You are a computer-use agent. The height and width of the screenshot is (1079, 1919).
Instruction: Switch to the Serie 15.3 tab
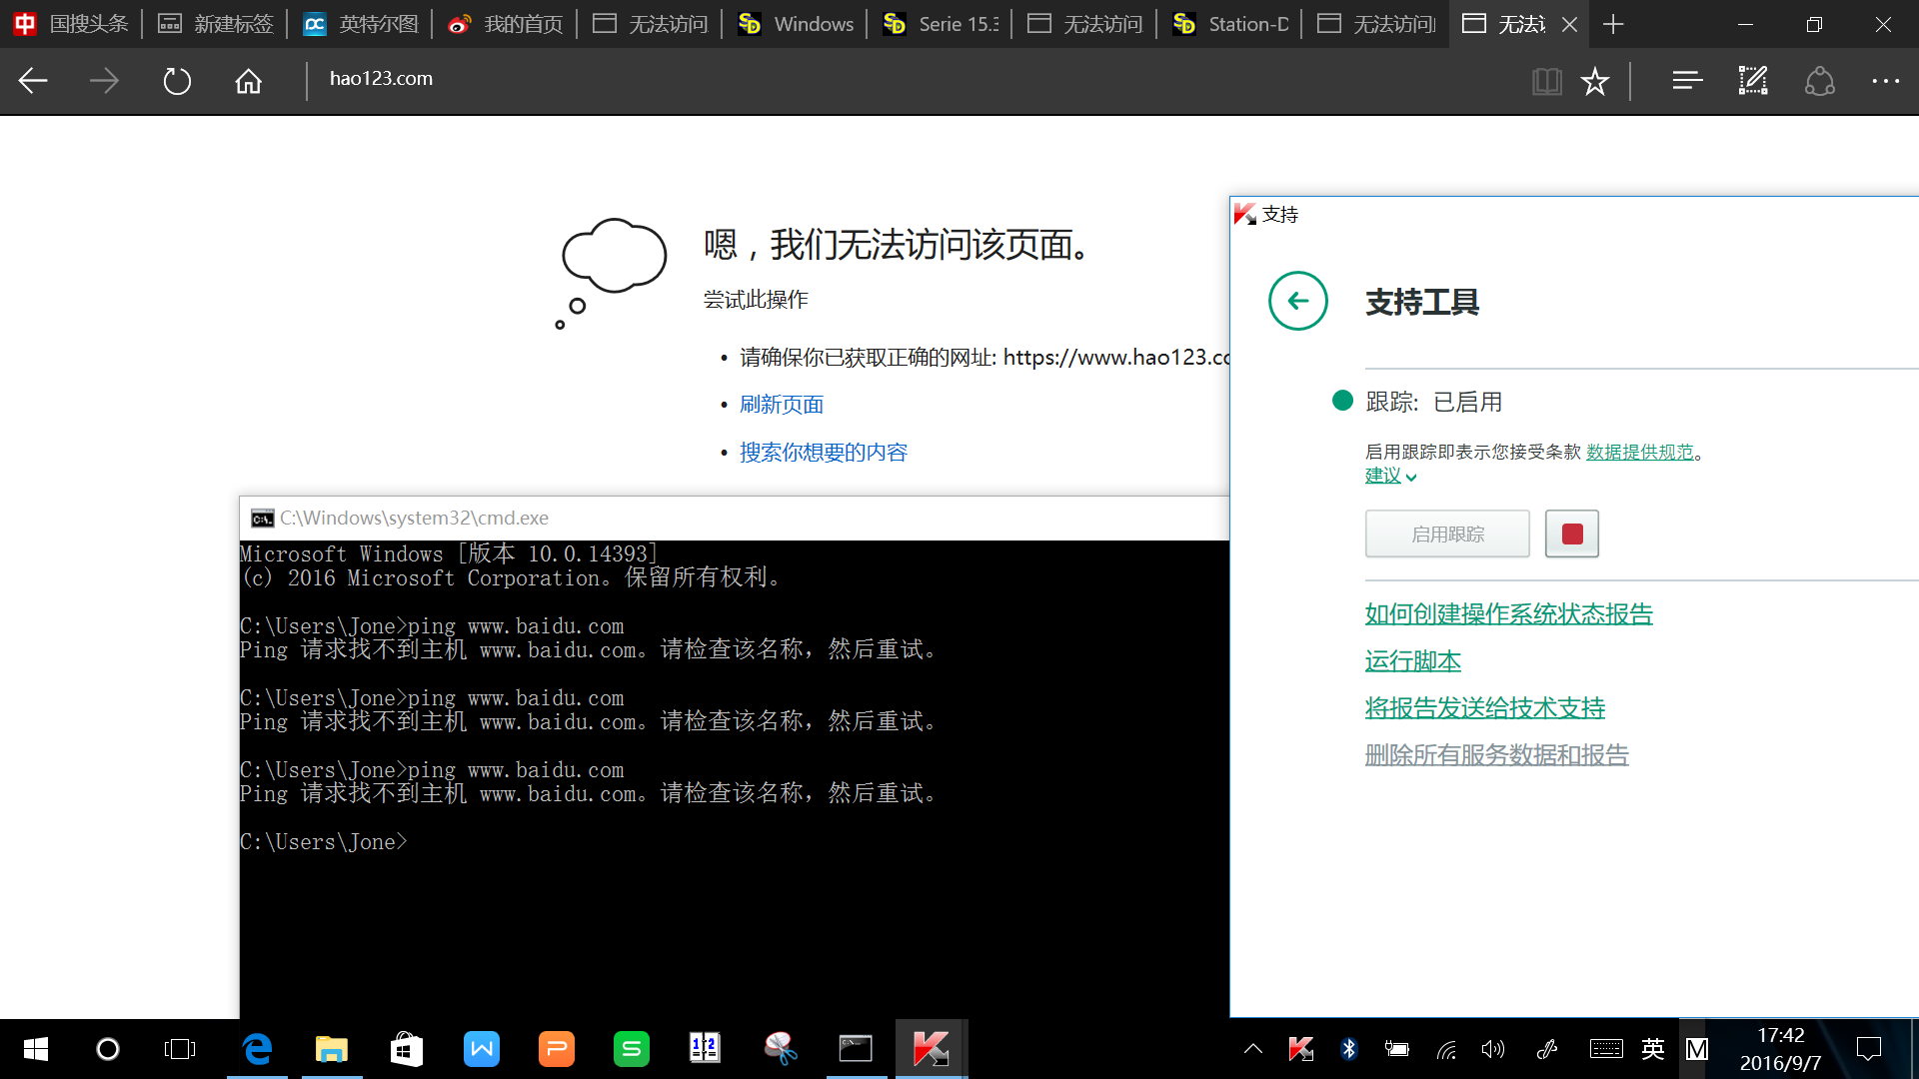click(x=941, y=24)
